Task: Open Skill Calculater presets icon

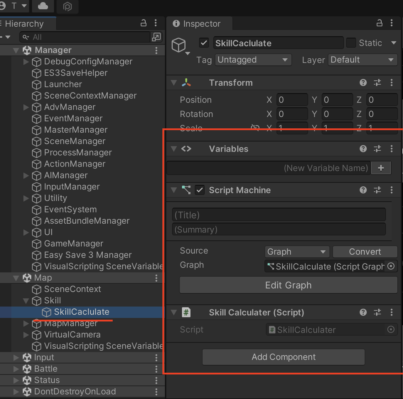Action: click(x=377, y=312)
